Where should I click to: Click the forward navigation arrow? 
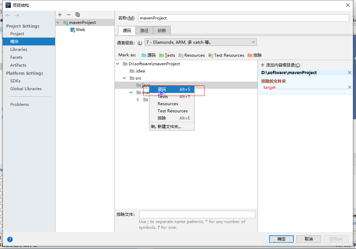17,15
